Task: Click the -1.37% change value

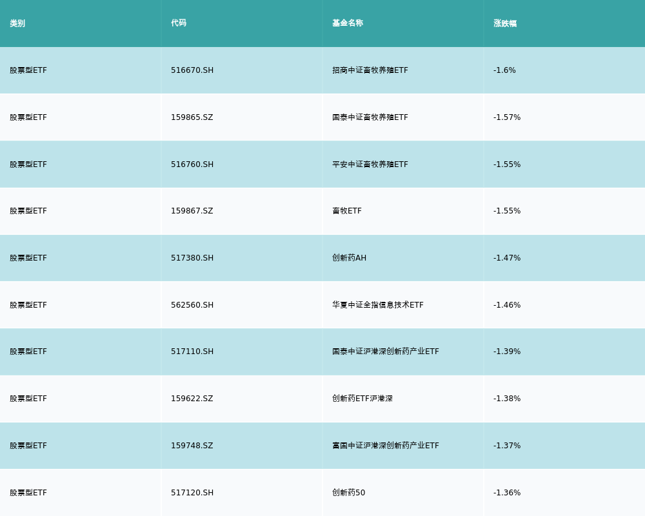Action: [x=507, y=446]
